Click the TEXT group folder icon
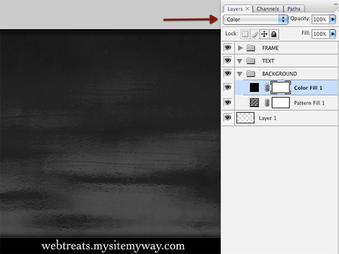Image resolution: width=339 pixels, height=254 pixels. coord(251,61)
